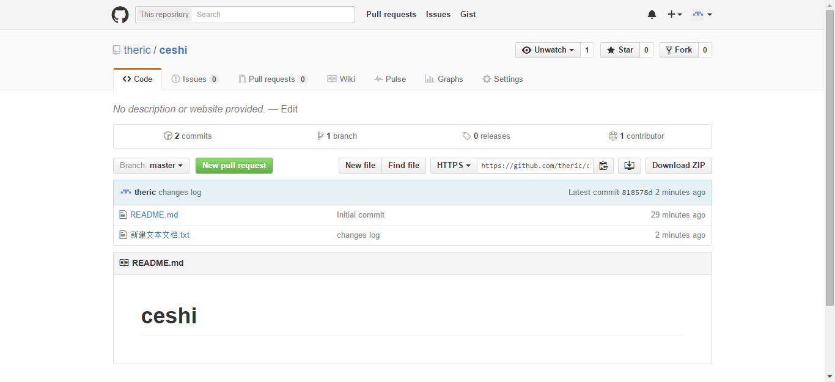View the watchers count 1
This screenshot has height=382, width=835.
[587, 50]
